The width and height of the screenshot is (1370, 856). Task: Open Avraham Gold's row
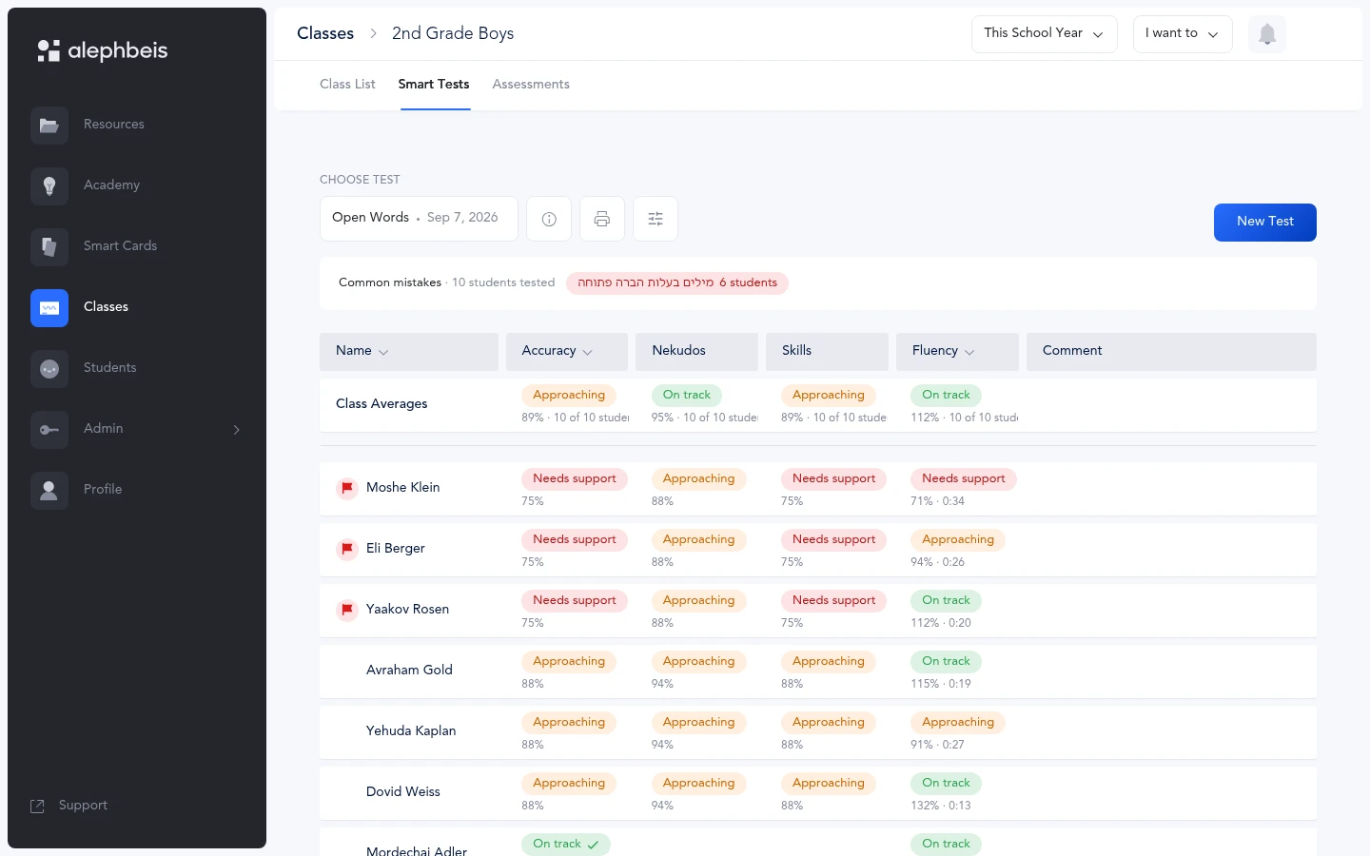pyautogui.click(x=818, y=671)
